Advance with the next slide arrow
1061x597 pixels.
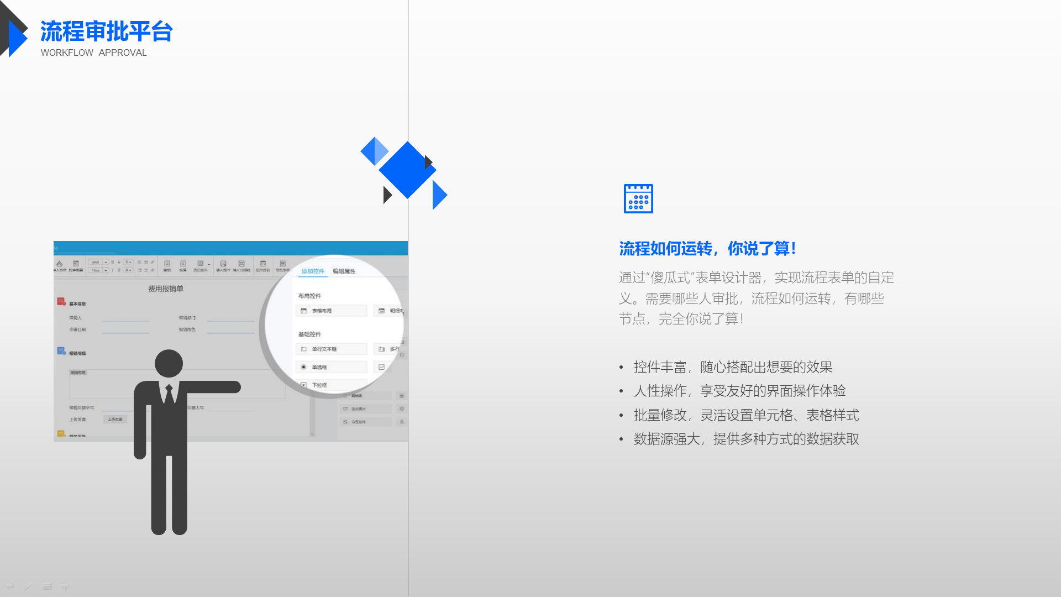click(65, 585)
